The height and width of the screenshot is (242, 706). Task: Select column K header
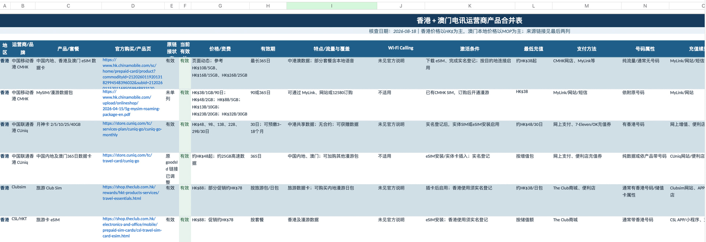click(470, 6)
